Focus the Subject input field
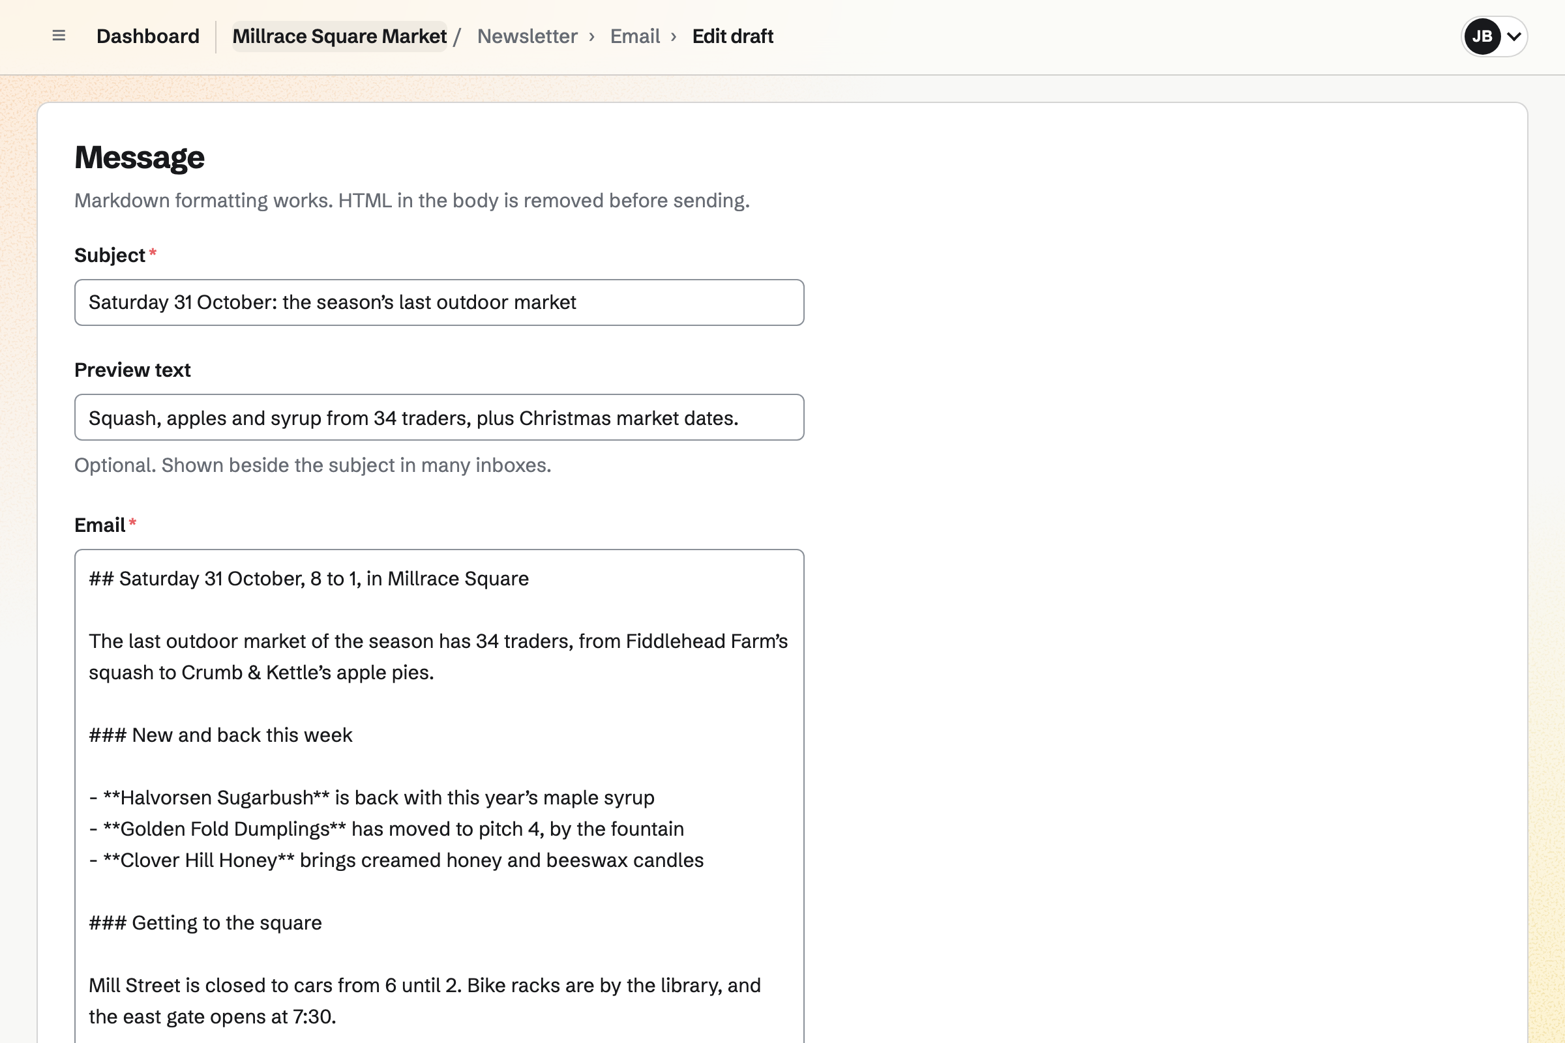The image size is (1565, 1043). (x=439, y=302)
